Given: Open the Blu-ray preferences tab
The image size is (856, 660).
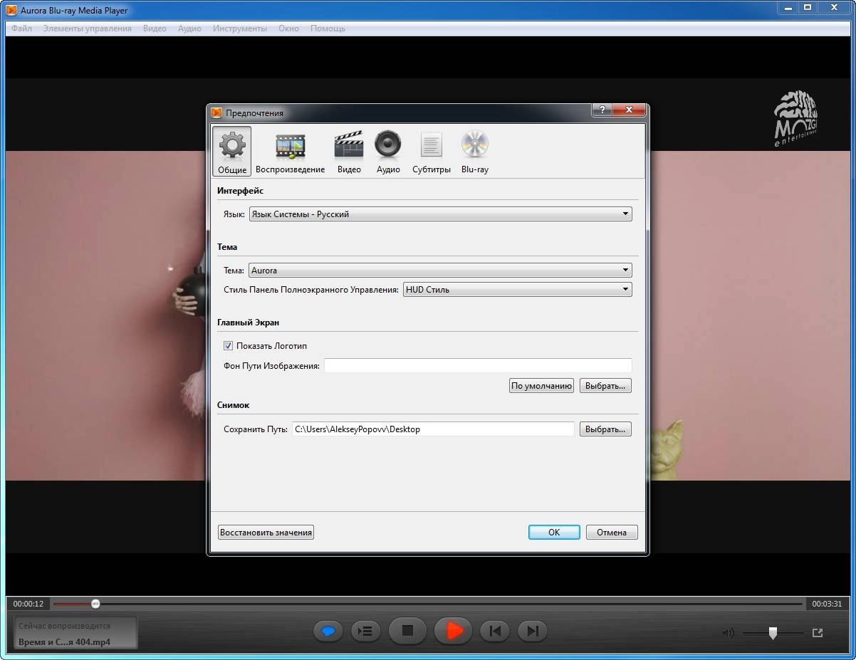Looking at the screenshot, I should pyautogui.click(x=474, y=152).
